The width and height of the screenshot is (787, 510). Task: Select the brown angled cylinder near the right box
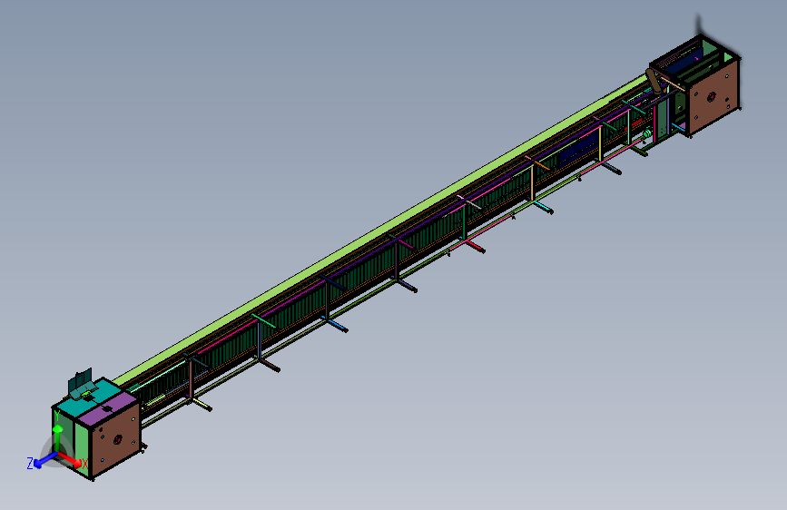coord(654,82)
